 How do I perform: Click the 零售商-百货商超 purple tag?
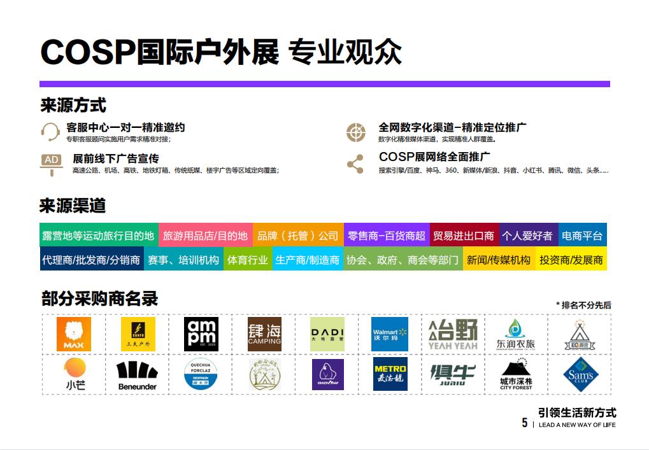(x=386, y=236)
